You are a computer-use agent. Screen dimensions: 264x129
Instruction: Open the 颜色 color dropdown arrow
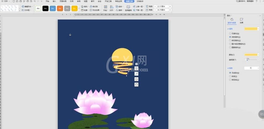click(x=258, y=55)
